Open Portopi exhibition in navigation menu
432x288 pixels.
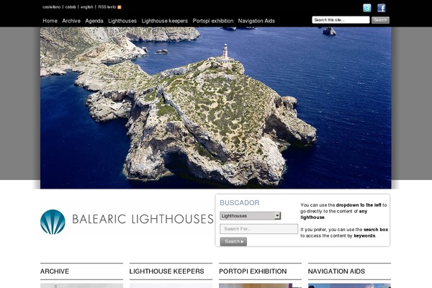point(213,21)
